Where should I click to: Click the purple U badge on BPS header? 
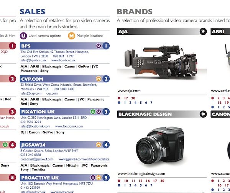pyautogui.click(x=99, y=46)
